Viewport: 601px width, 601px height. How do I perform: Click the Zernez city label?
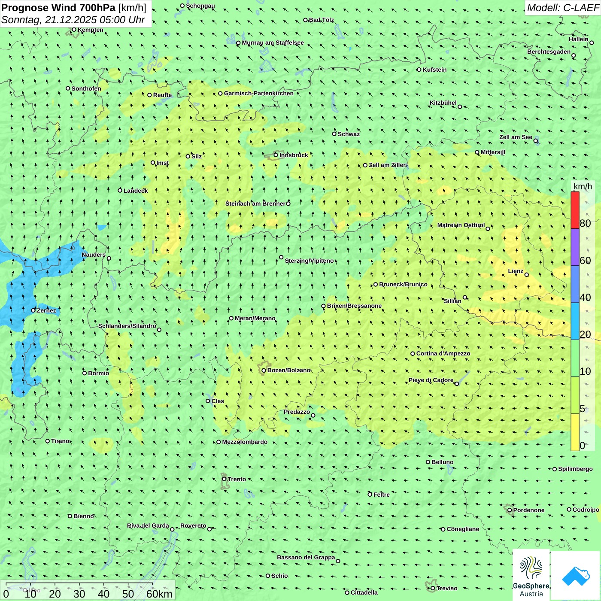(46, 310)
